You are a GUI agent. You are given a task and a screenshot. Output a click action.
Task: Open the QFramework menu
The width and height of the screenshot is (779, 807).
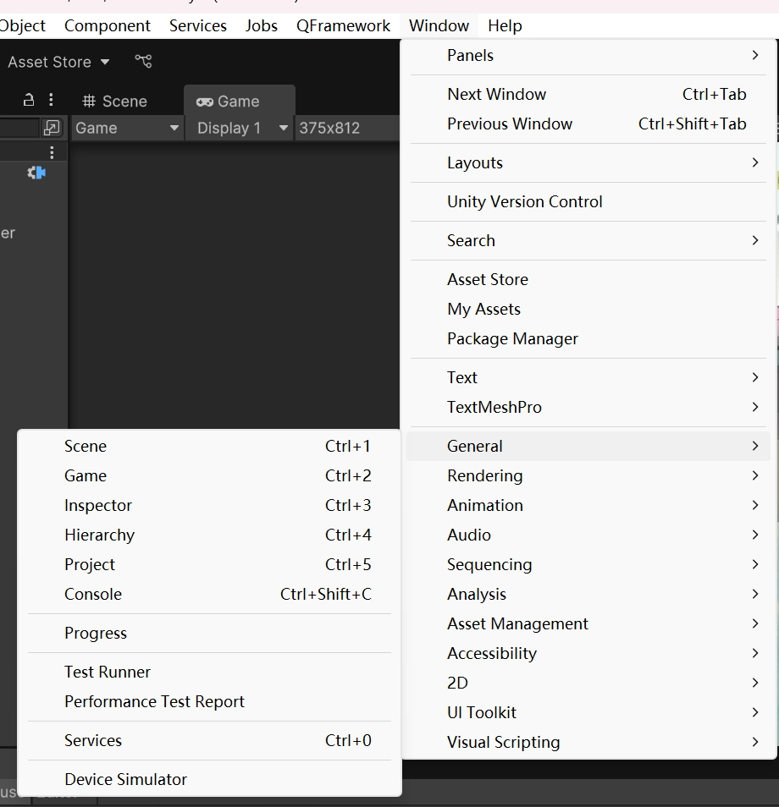coord(343,25)
